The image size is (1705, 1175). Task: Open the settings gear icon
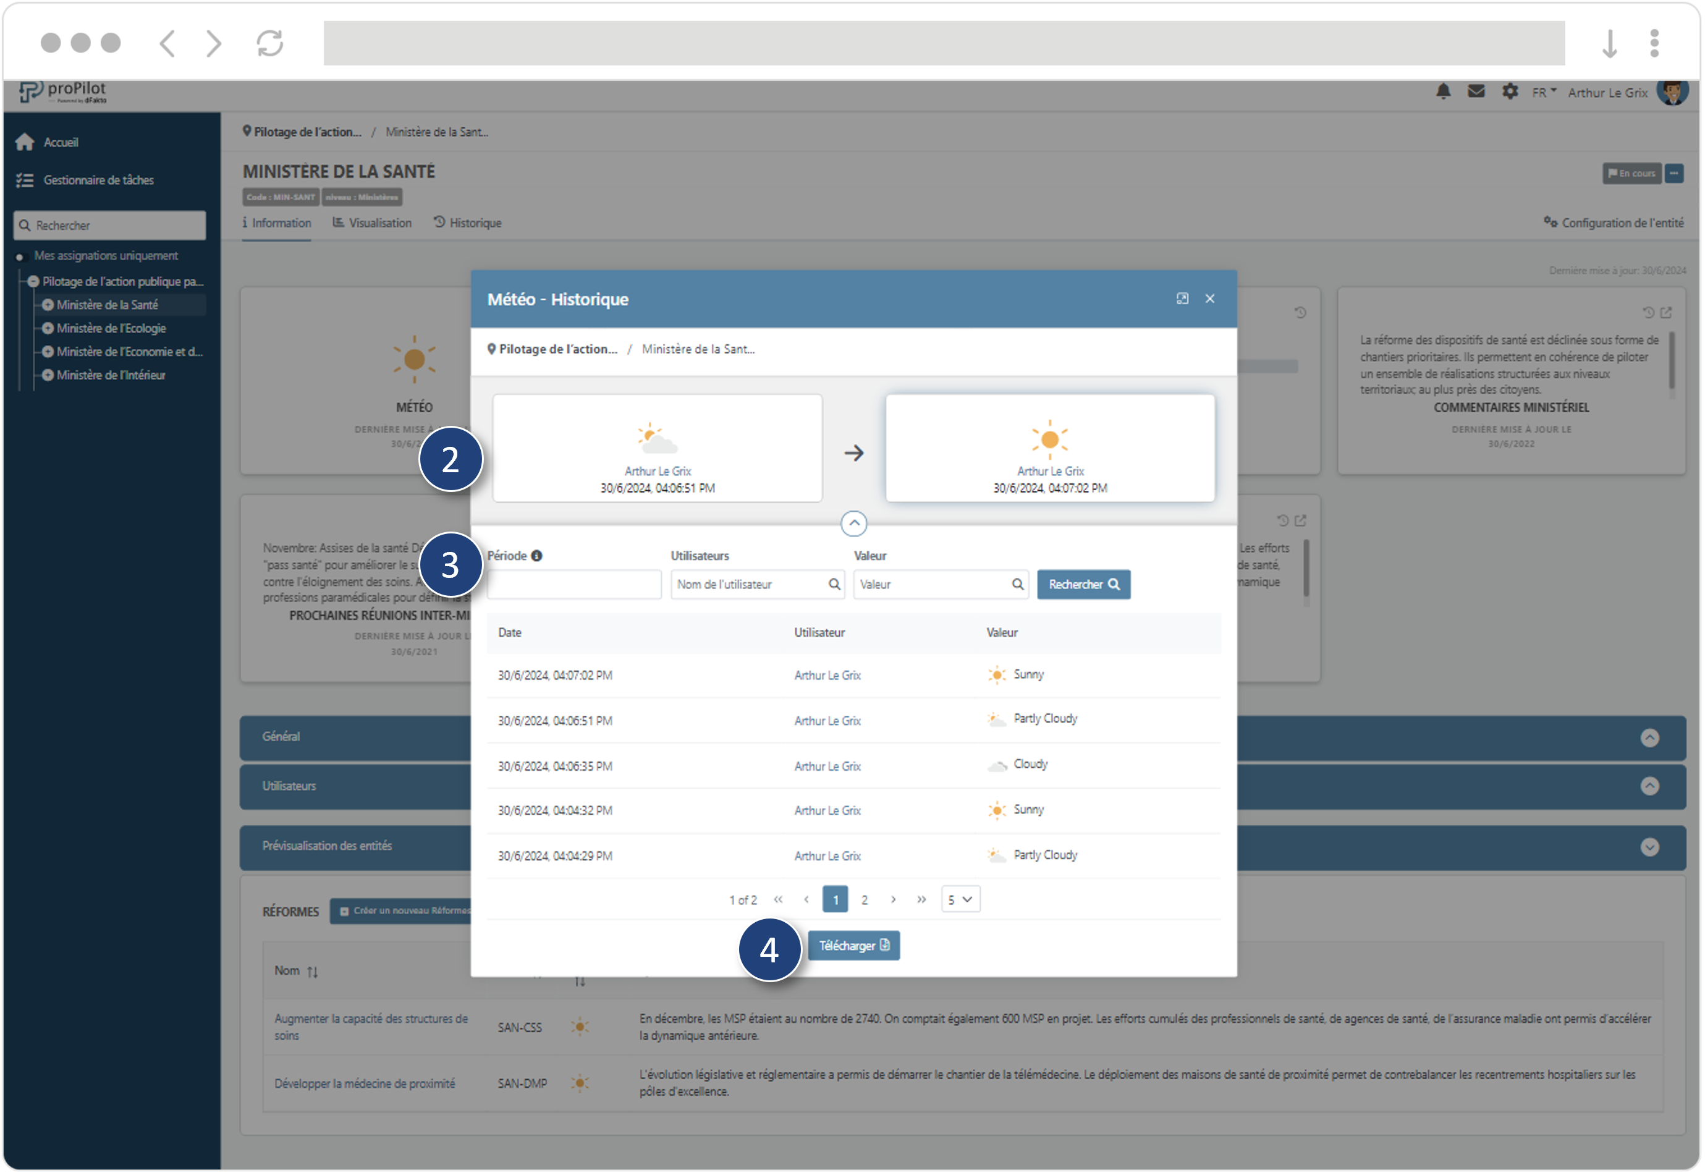pyautogui.click(x=1511, y=91)
